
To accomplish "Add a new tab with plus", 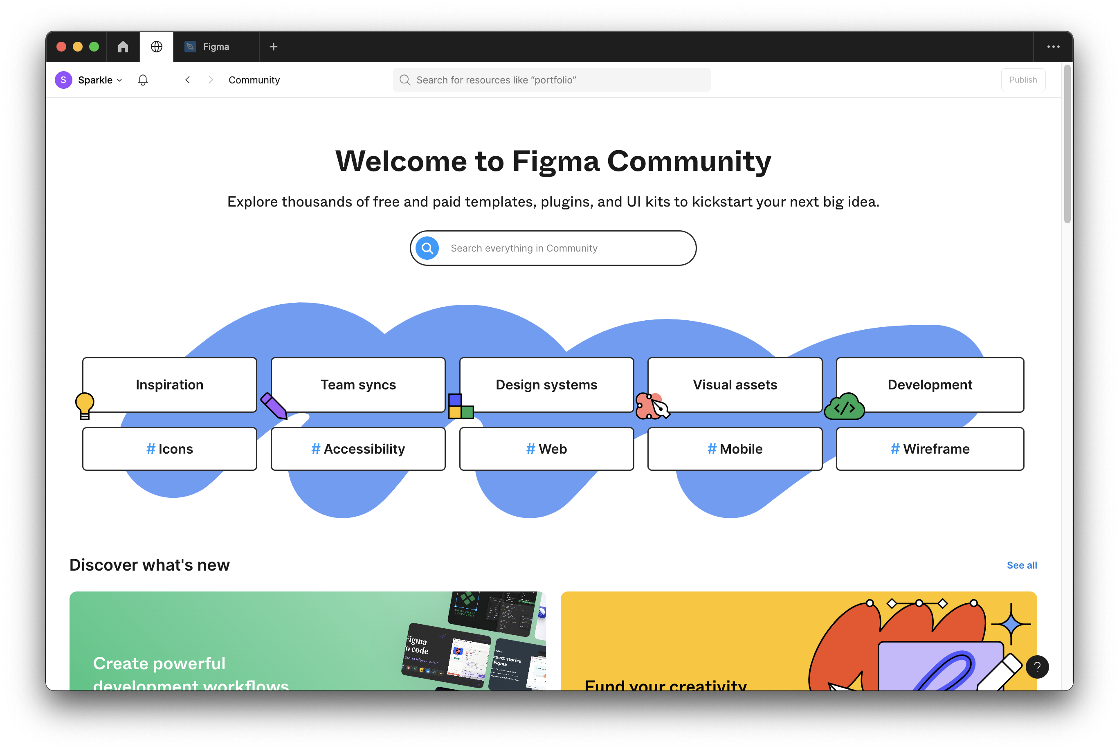I will coord(273,47).
